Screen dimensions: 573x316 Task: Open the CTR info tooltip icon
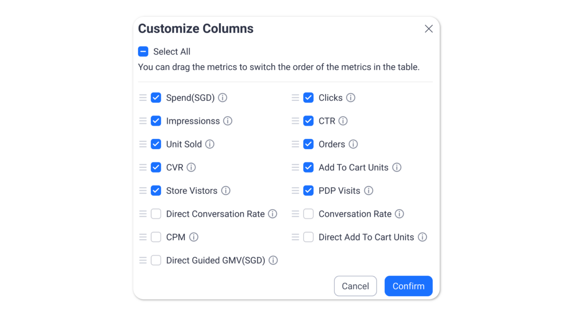pyautogui.click(x=343, y=121)
